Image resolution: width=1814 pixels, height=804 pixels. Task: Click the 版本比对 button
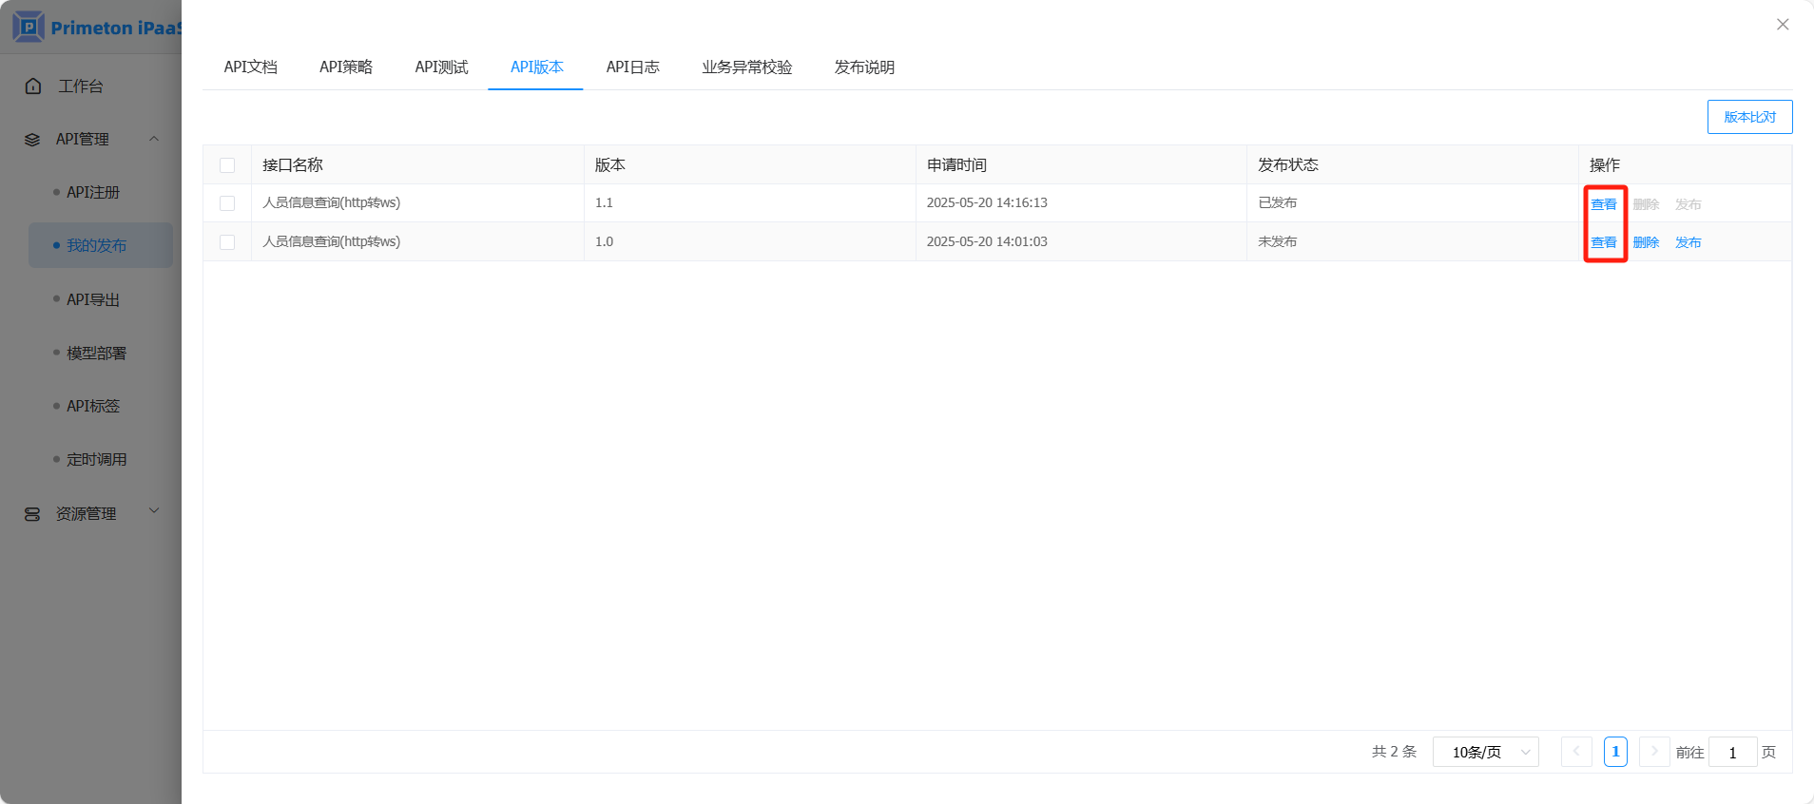click(x=1749, y=117)
